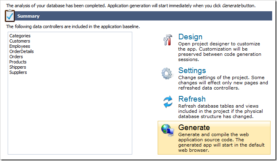Screen dimensions: 277x161
Task: Select Categories in the controllers list
Action: click(20, 36)
